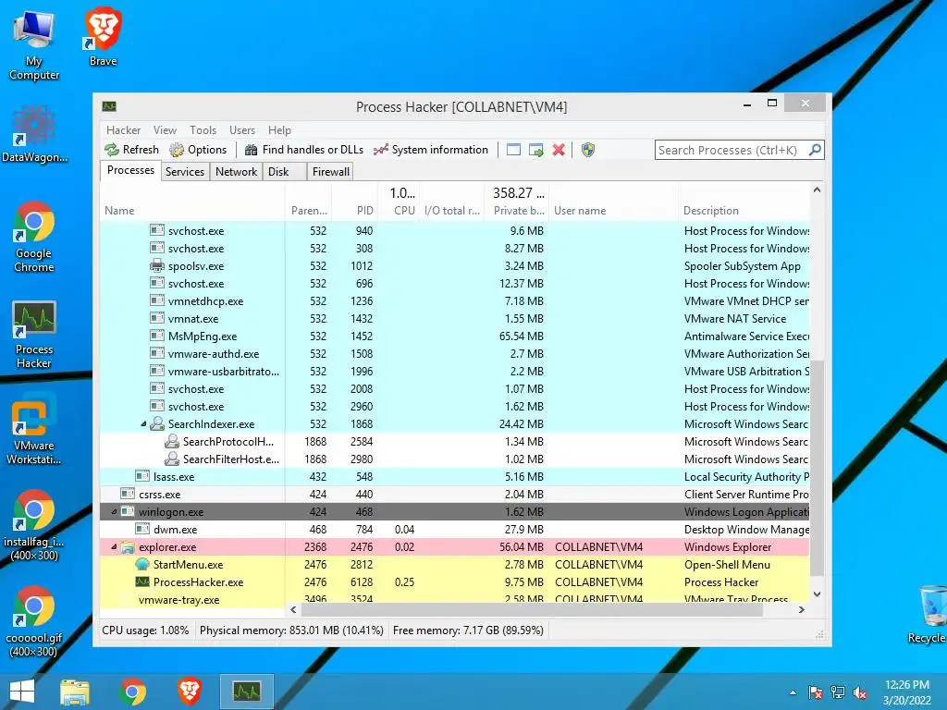Image resolution: width=947 pixels, height=710 pixels.
Task: Select the StartMenu.exe shell icon
Action: click(142, 565)
